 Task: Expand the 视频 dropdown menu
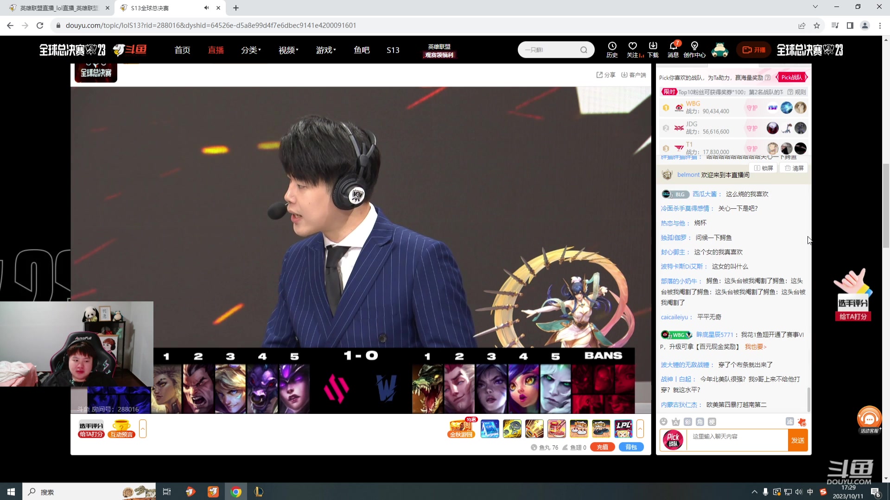[x=288, y=50]
